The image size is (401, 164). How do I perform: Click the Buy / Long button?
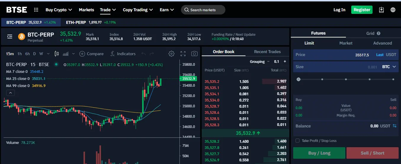(319, 153)
